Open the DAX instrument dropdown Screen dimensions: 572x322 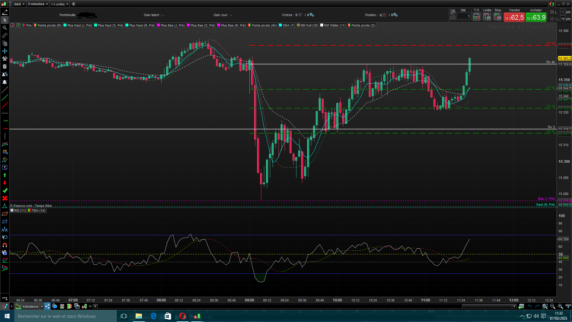pyautogui.click(x=19, y=4)
